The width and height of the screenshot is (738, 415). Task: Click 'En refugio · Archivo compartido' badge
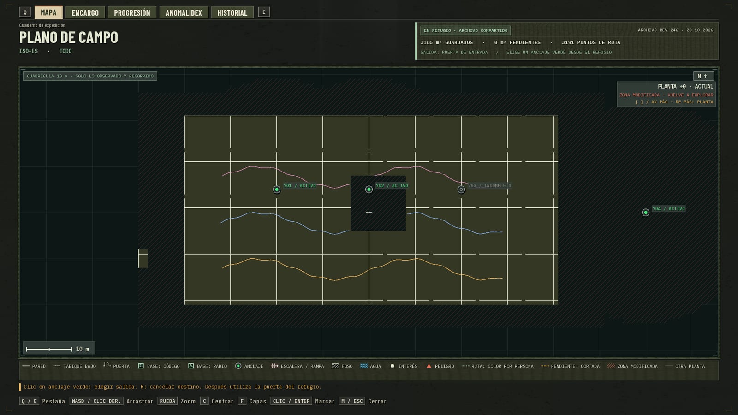tap(465, 30)
